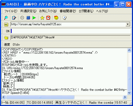Open the info speech bubble icon
The height and width of the screenshot is (106, 133).
point(64,18)
